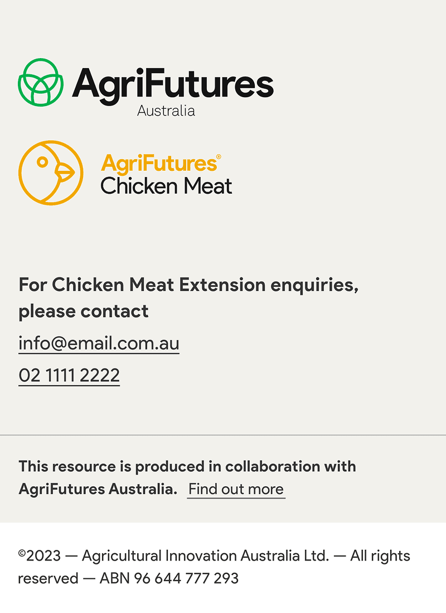Viewport: 446px width, 613px height.
Task: Click the horizontal divider line
Action: point(223,435)
